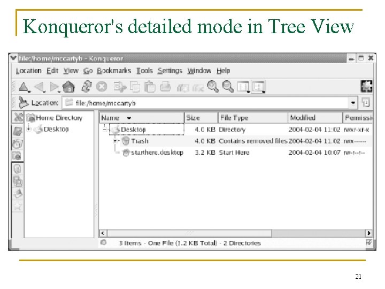385x289 pixels.
Task: Click the Back arrow toolbar button
Action: pyautogui.click(x=38, y=87)
